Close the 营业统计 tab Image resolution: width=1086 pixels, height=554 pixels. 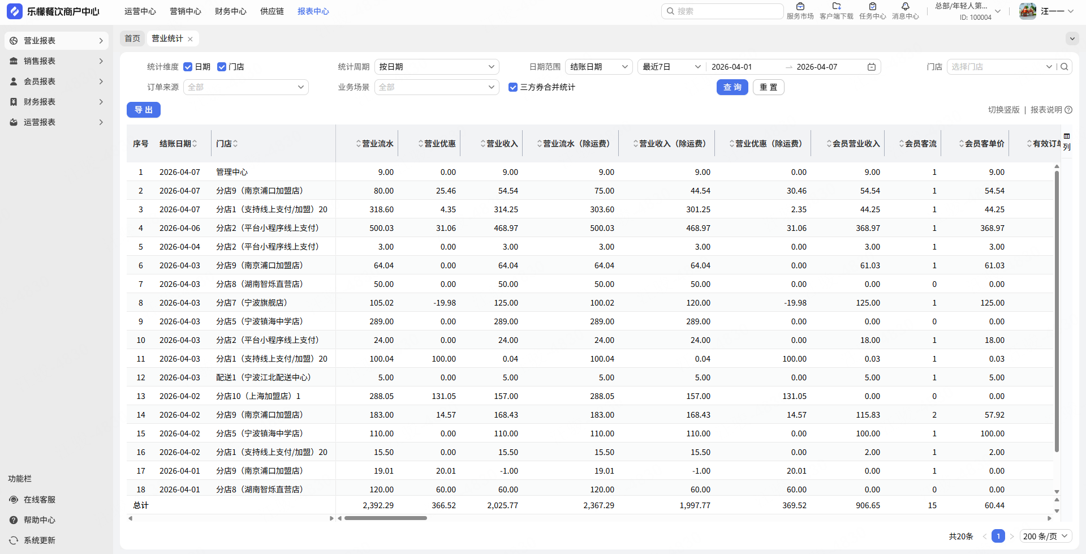click(190, 39)
